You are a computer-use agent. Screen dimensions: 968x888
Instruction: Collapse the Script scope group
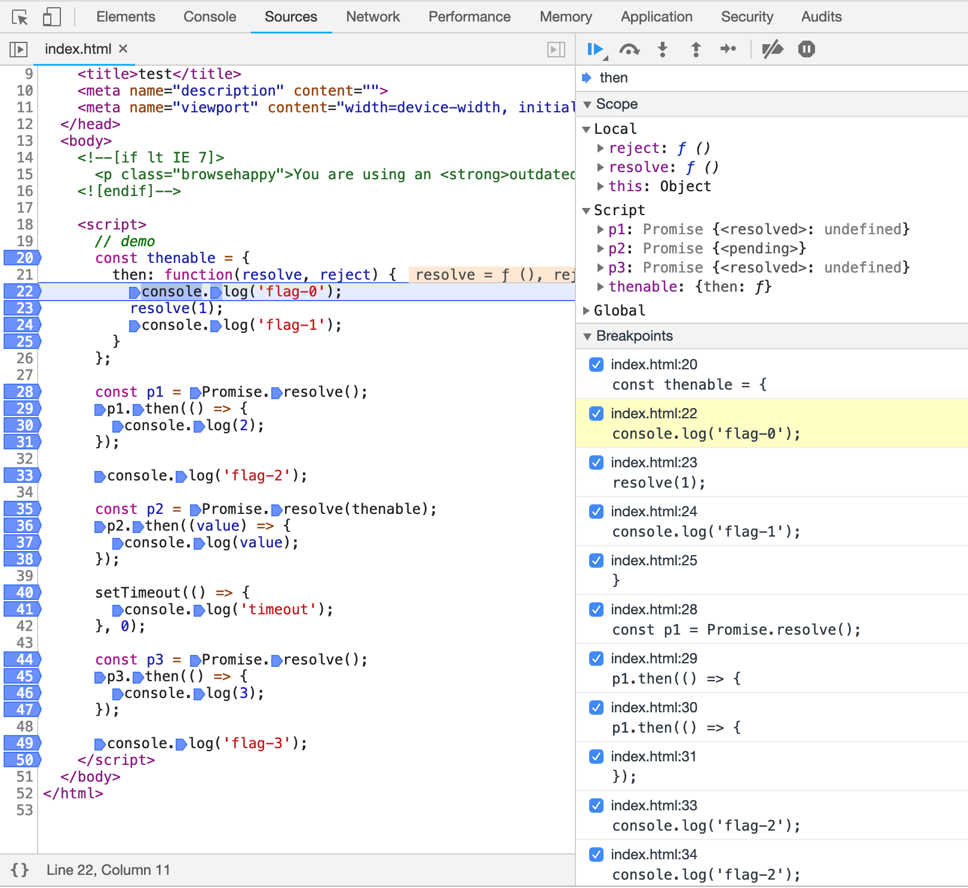[586, 210]
